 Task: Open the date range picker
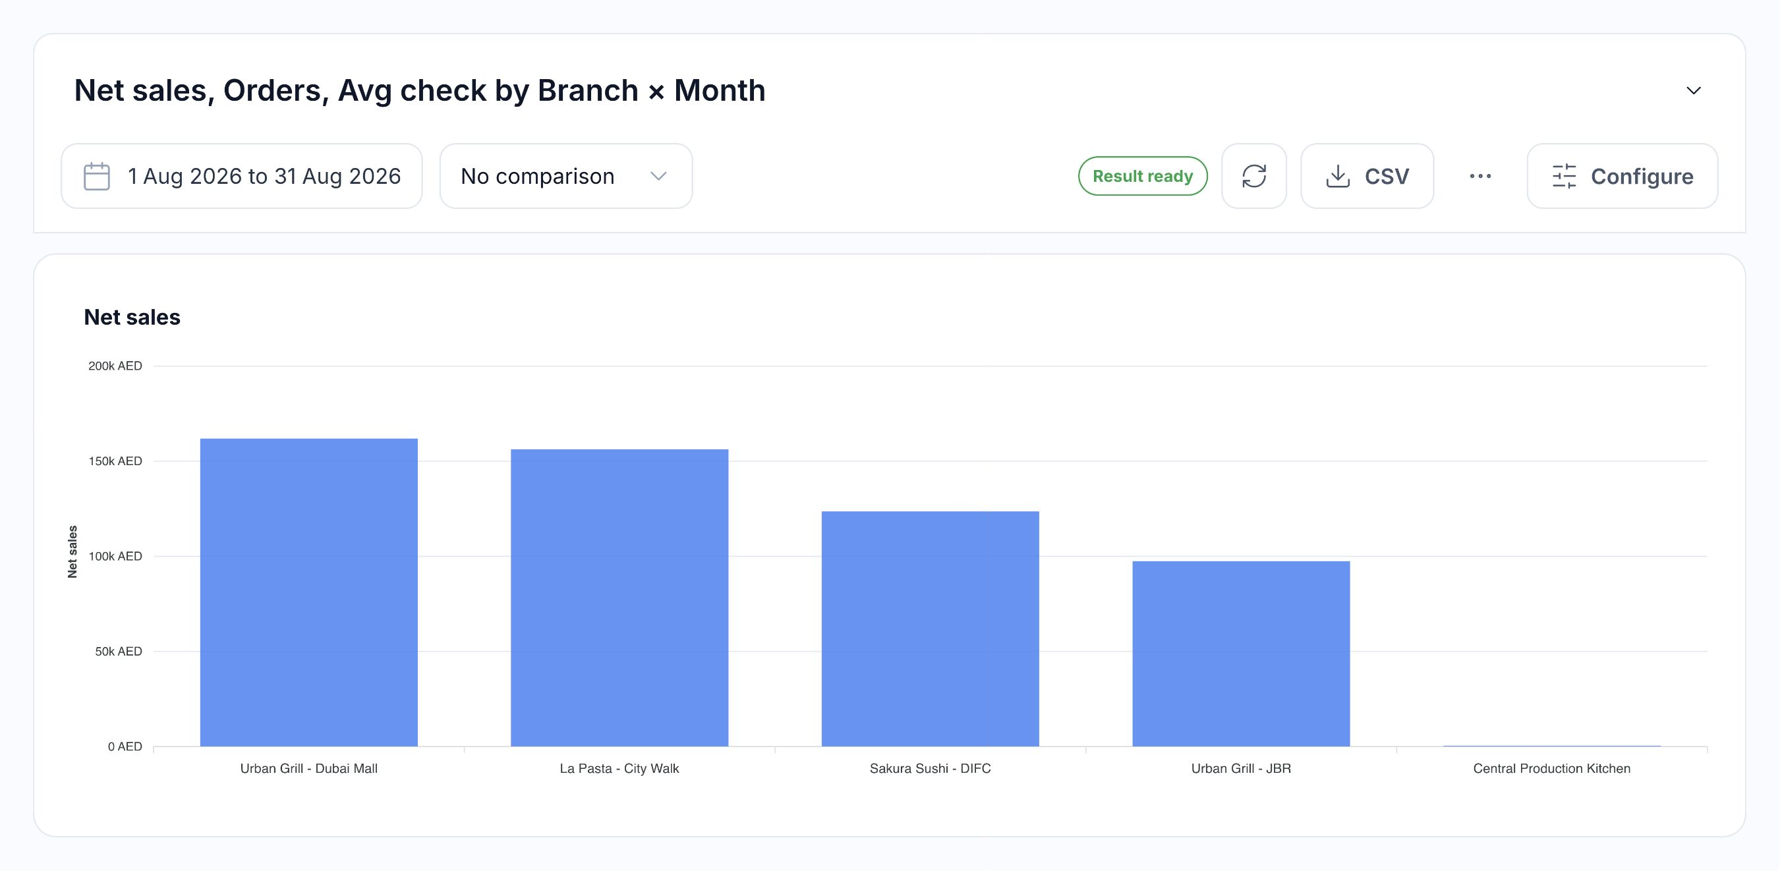242,176
